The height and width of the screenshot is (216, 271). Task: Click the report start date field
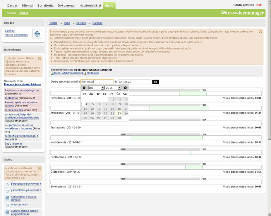pos(97,82)
